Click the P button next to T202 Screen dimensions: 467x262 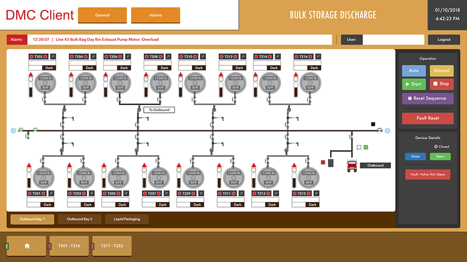click(x=53, y=56)
